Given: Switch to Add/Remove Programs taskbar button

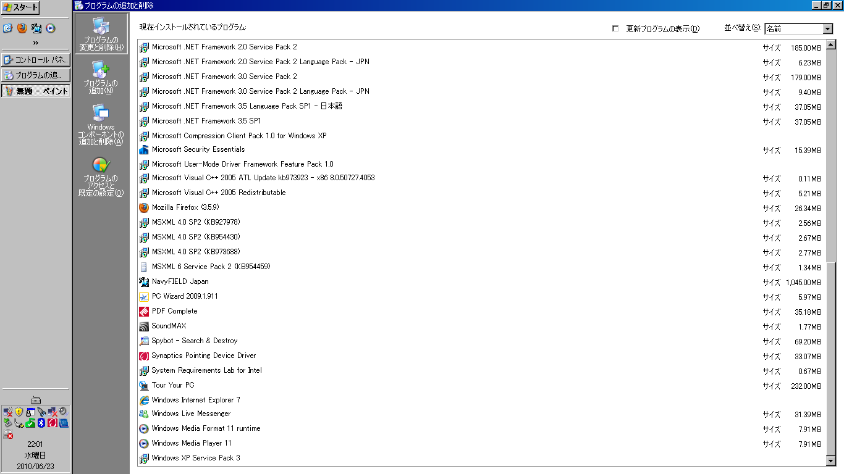Looking at the screenshot, I should 36,75.
